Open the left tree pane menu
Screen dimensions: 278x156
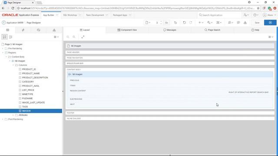[x=56, y=37]
